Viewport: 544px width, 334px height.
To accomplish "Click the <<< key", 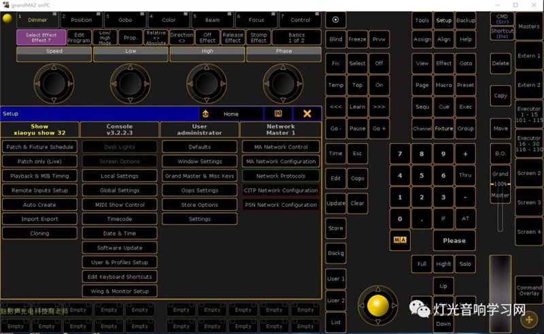I will 335,107.
